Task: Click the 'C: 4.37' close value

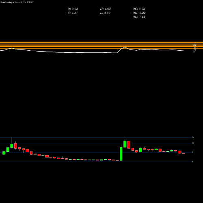Action: click(73, 13)
